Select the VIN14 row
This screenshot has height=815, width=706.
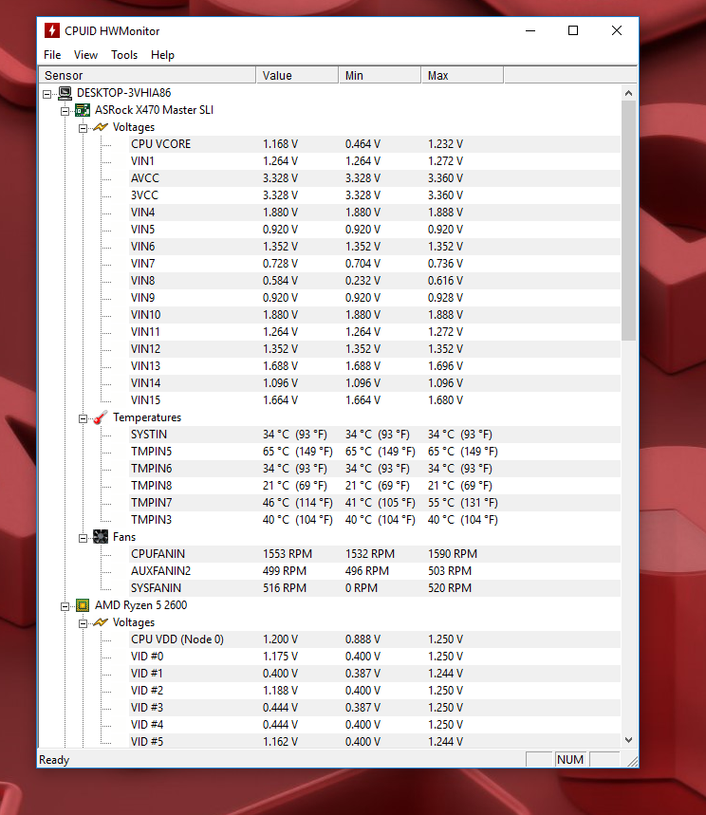click(375, 383)
